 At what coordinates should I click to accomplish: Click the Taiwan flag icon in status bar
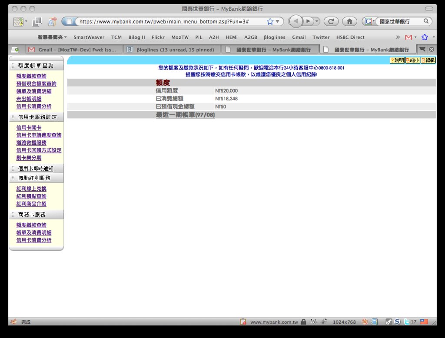[424, 322]
